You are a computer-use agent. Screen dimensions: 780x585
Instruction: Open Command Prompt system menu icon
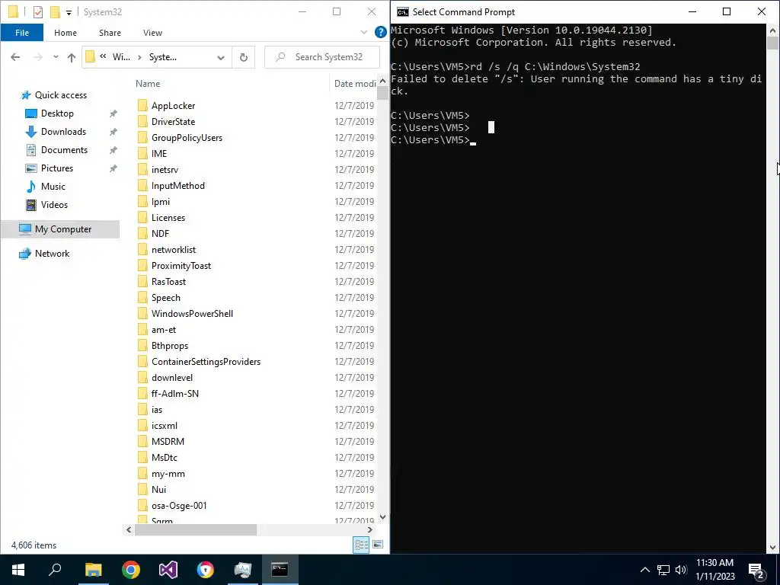(x=402, y=12)
